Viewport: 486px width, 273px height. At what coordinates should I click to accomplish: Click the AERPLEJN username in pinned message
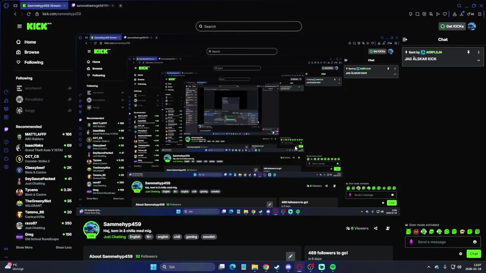point(434,52)
